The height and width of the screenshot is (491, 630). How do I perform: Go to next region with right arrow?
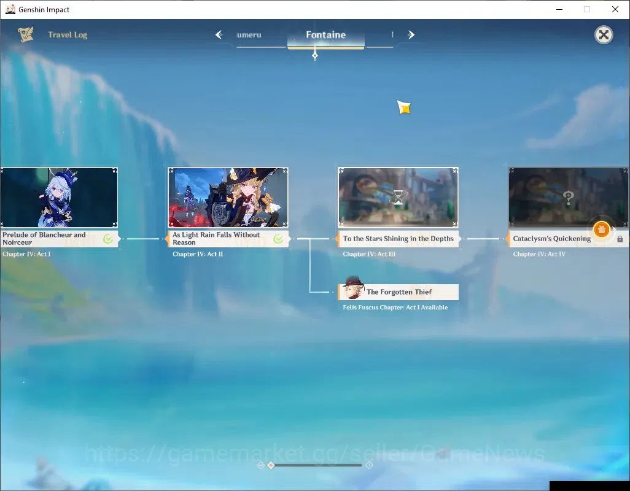[x=411, y=35]
